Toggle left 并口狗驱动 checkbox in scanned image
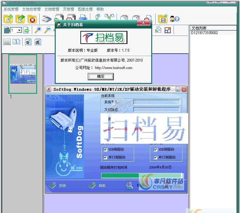This screenshot has width=240, height=213. pos(105,157)
